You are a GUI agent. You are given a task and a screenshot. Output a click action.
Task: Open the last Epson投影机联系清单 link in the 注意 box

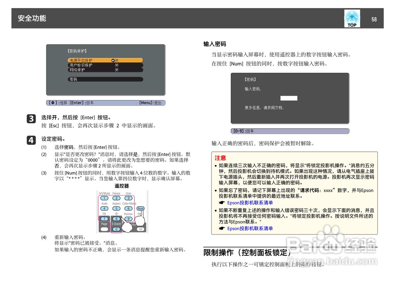tap(250, 228)
